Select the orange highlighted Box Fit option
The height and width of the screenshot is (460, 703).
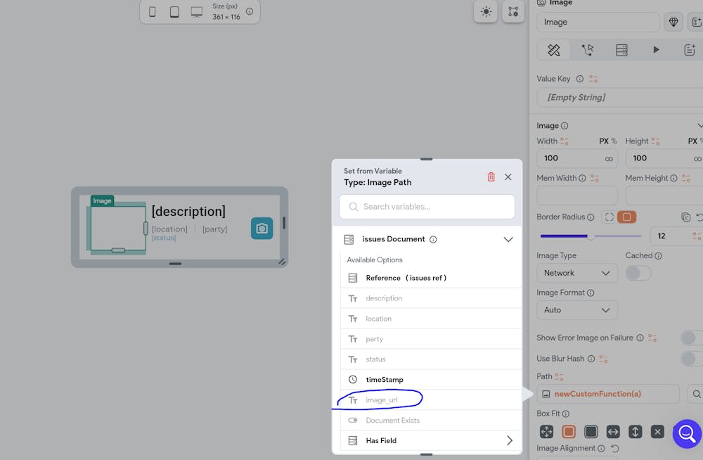click(x=569, y=432)
